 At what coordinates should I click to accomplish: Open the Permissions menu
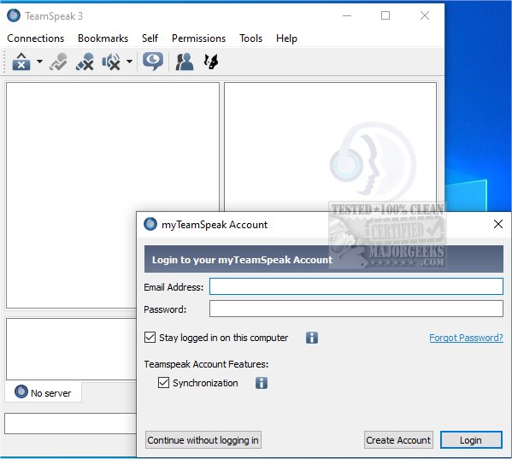coord(198,38)
